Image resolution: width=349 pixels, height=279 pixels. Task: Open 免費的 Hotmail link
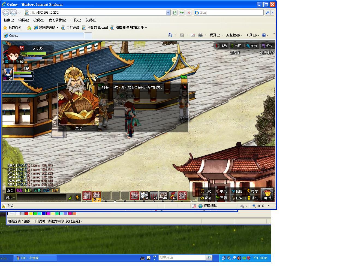95,28
